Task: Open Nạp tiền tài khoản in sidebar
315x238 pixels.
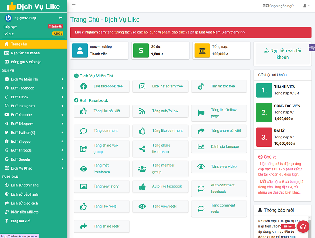Action: coord(33,53)
